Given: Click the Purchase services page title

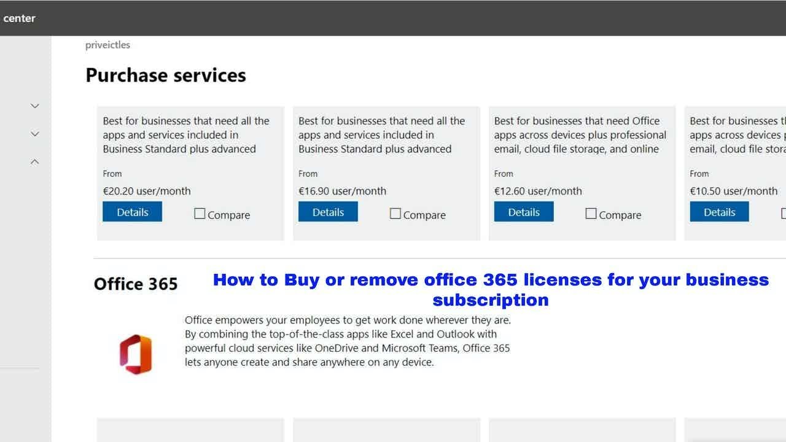Looking at the screenshot, I should 166,76.
